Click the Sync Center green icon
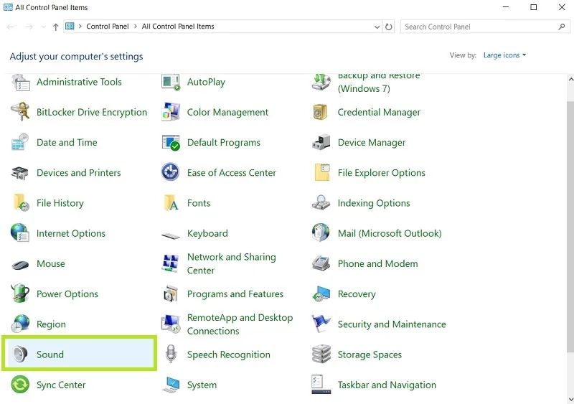Screen dimensions: 574x404 point(20,385)
